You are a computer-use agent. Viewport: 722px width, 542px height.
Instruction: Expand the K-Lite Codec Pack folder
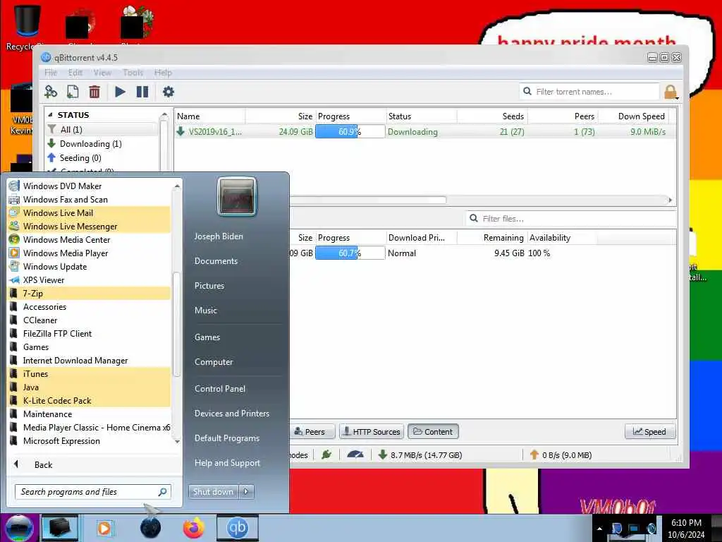pyautogui.click(x=90, y=401)
